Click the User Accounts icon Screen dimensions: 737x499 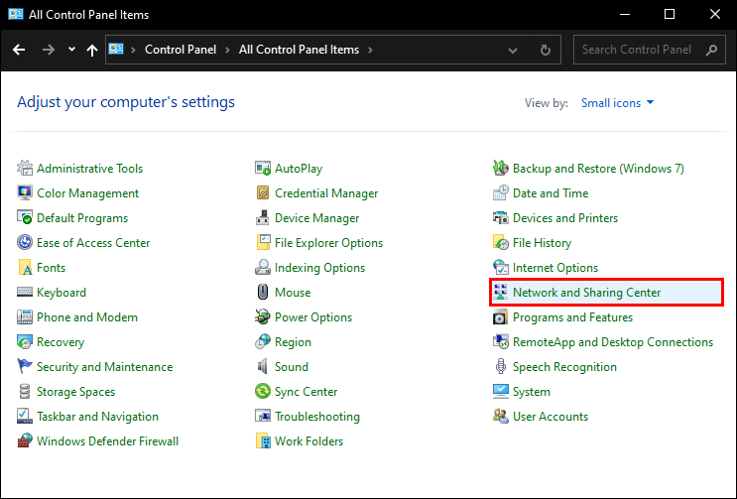click(501, 417)
